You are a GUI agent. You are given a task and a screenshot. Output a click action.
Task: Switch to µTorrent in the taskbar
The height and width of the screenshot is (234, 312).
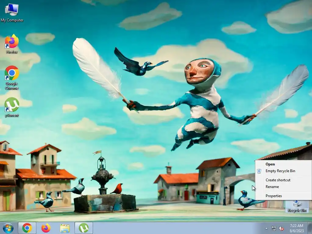84,228
